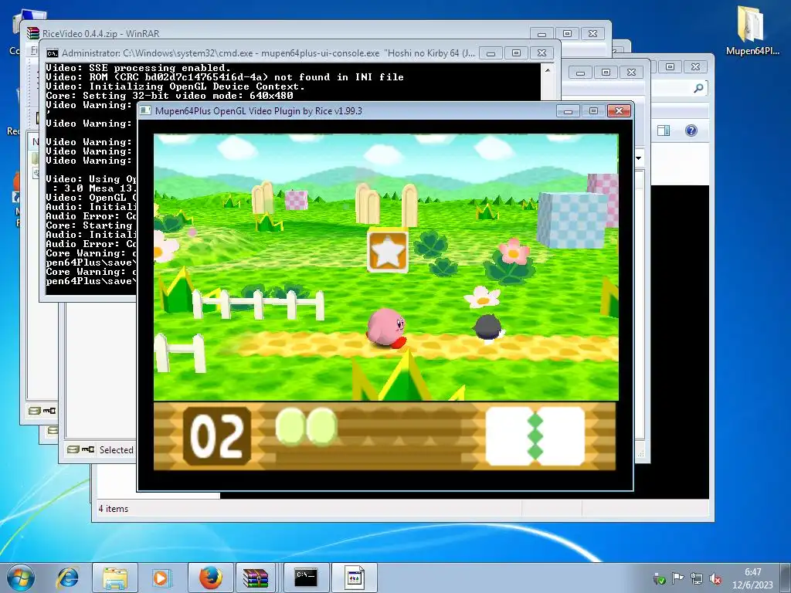Minimize the Mupen64Plus OpenGL Video window

tap(568, 110)
